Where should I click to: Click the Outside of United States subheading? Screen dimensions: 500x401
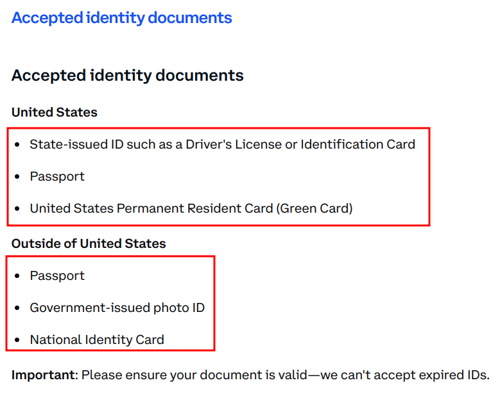pyautogui.click(x=89, y=244)
